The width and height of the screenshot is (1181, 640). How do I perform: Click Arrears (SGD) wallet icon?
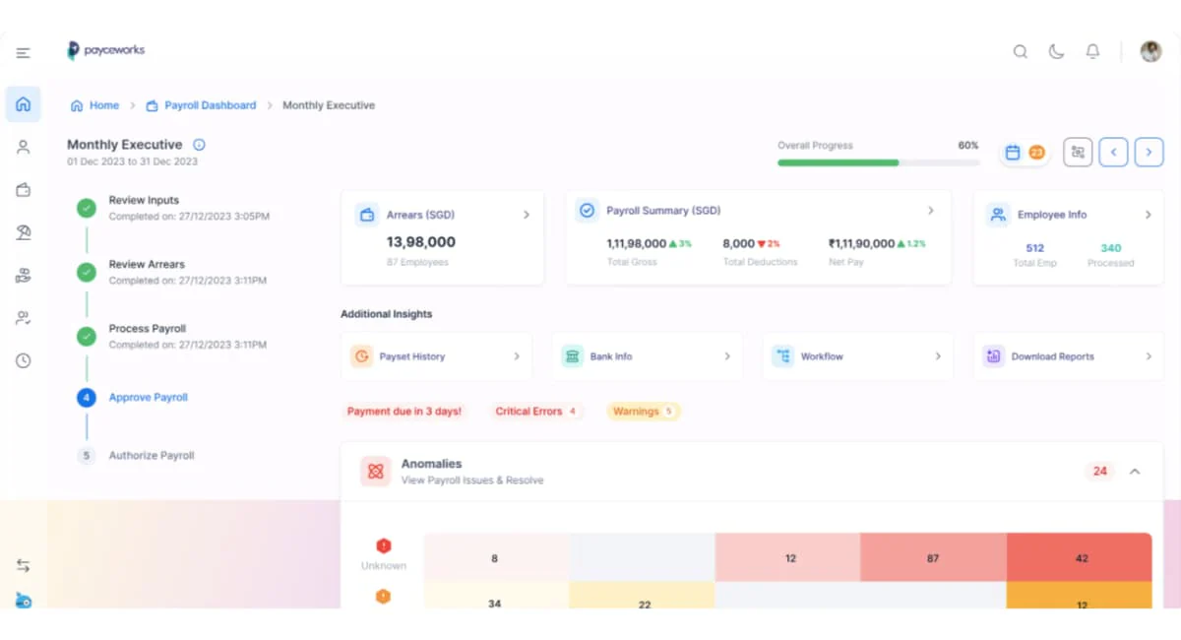(367, 215)
